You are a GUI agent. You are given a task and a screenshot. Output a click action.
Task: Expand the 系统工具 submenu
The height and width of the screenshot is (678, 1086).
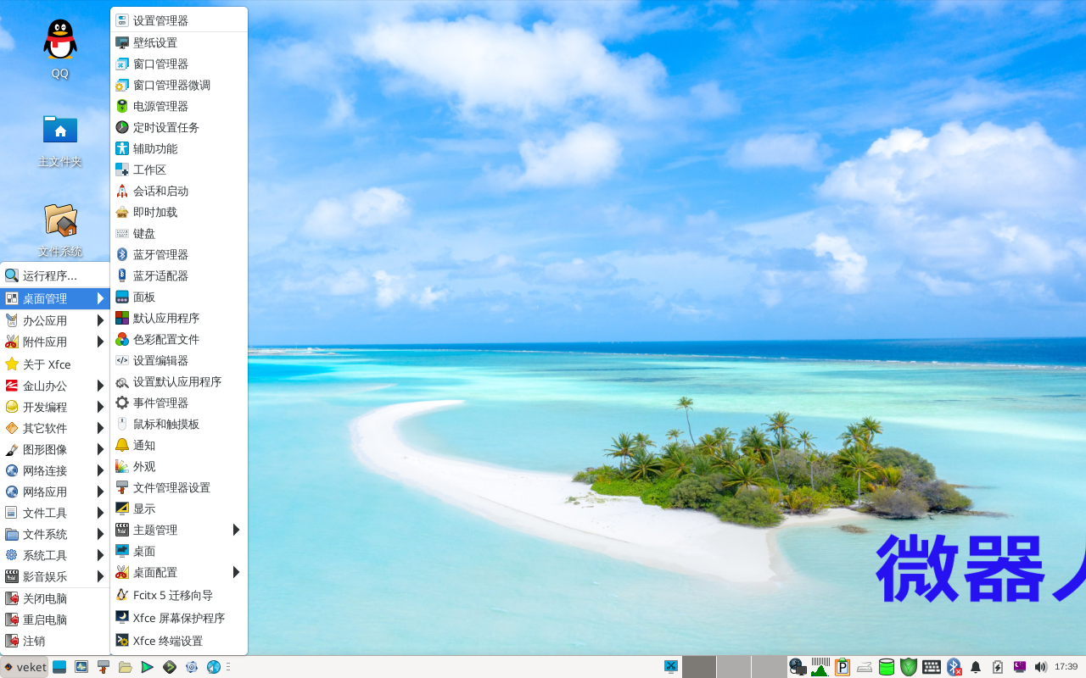pos(56,555)
